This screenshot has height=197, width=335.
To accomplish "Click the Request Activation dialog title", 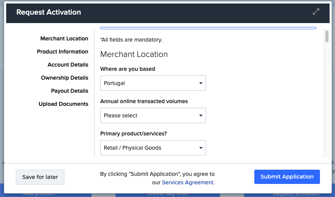I will [49, 12].
